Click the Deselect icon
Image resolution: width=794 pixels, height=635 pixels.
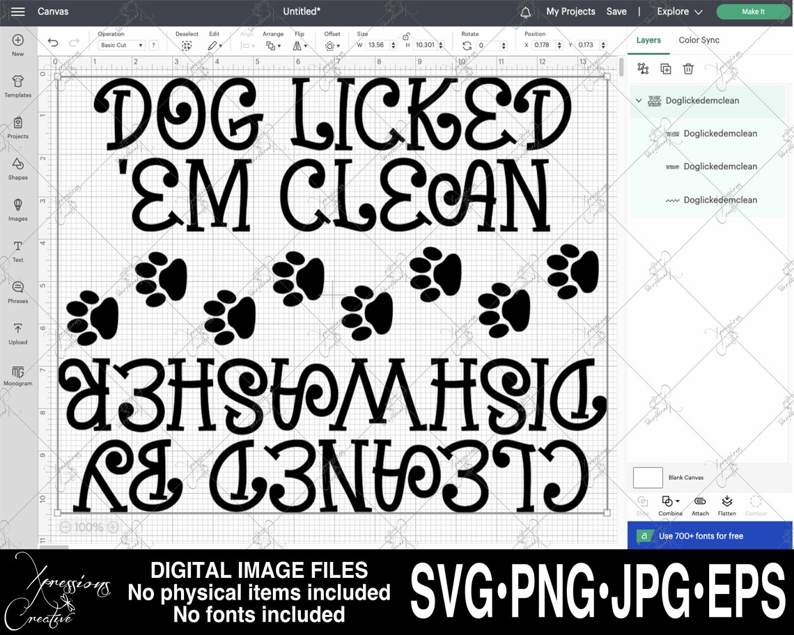(186, 44)
